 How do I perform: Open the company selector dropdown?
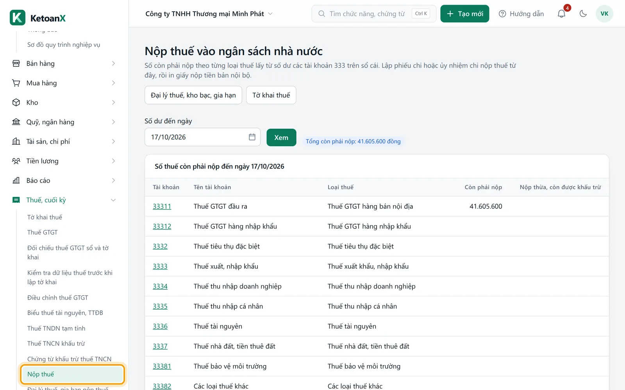[x=209, y=14]
